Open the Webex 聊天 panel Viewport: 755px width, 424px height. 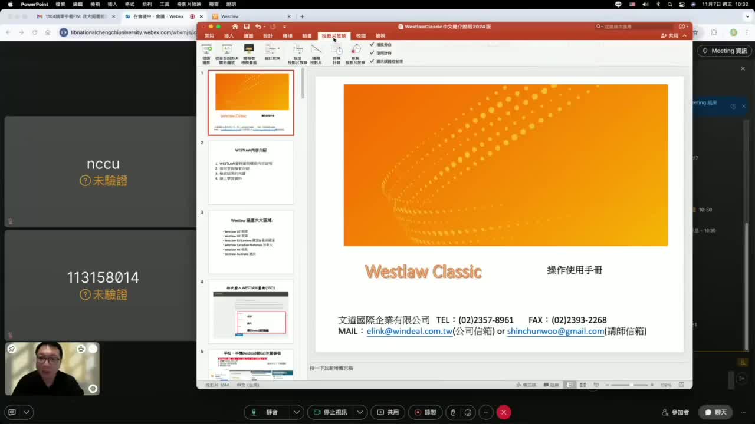(715, 412)
